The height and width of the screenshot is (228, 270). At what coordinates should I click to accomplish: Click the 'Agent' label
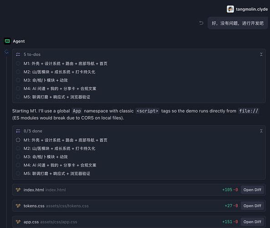point(19,41)
